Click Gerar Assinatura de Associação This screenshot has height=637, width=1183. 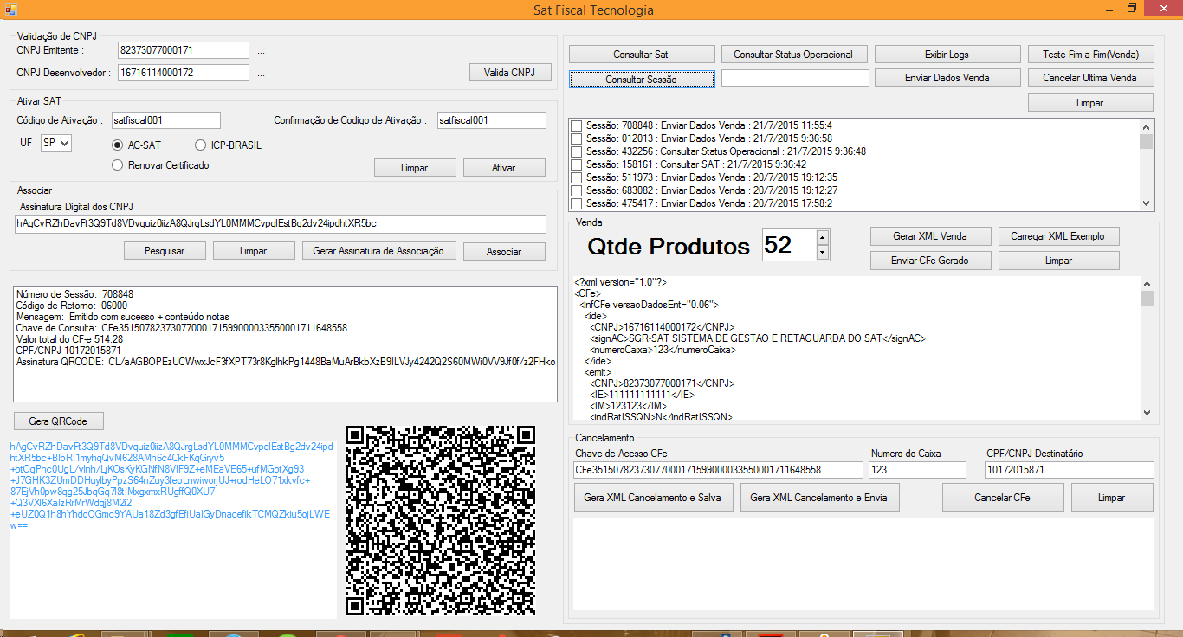pos(378,251)
